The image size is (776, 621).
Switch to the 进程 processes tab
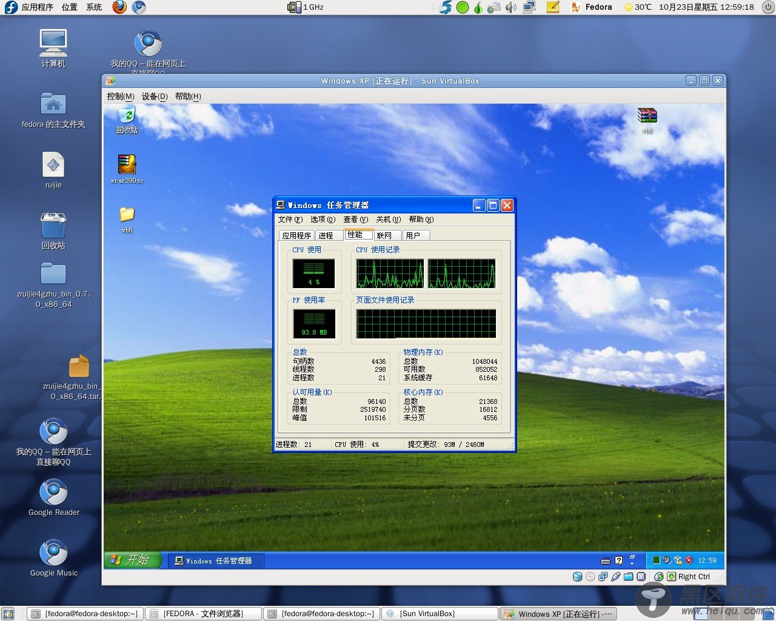[328, 236]
